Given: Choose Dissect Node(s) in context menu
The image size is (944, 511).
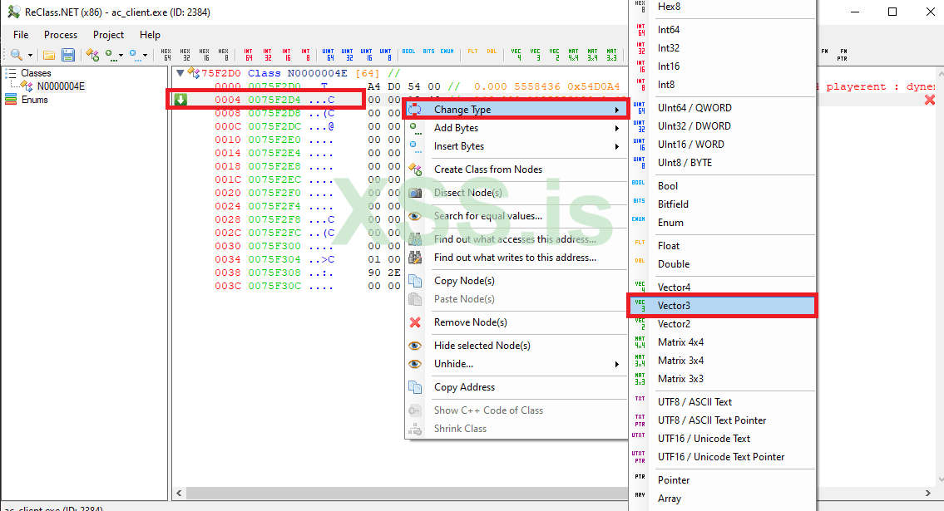Looking at the screenshot, I should click(x=516, y=193).
